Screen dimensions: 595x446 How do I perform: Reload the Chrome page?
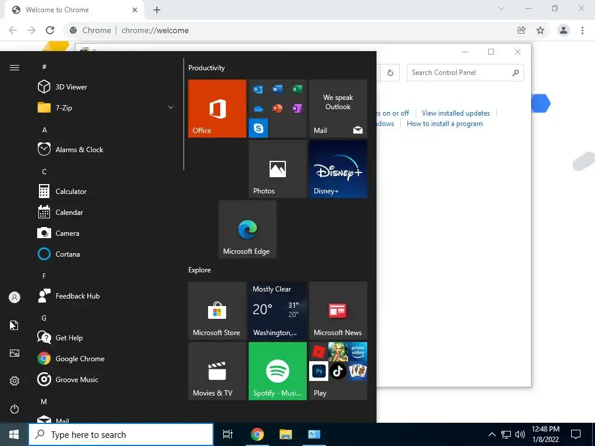point(50,30)
